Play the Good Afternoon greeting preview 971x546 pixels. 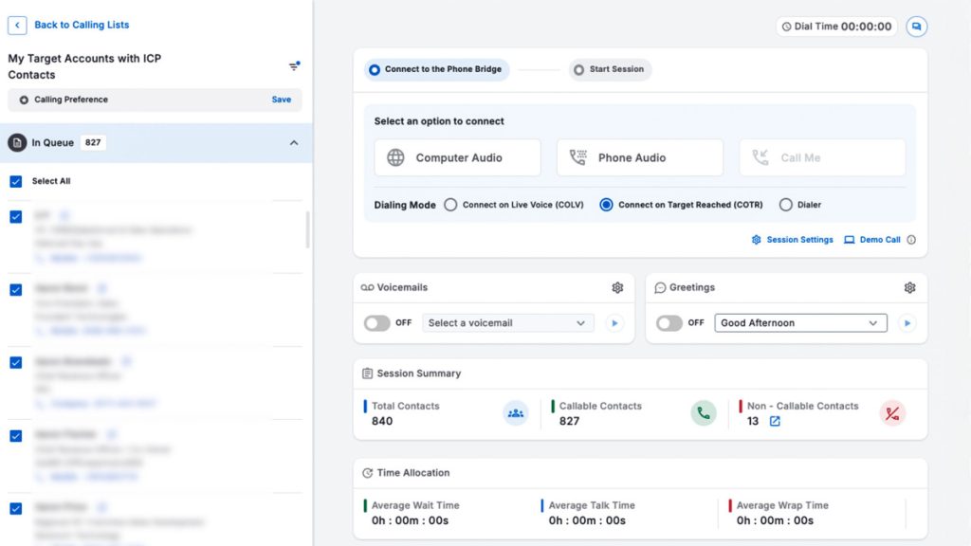coord(907,323)
